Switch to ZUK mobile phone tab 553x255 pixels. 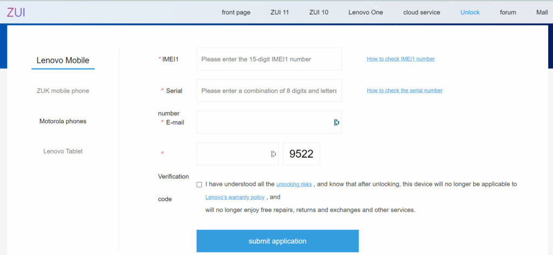[63, 91]
